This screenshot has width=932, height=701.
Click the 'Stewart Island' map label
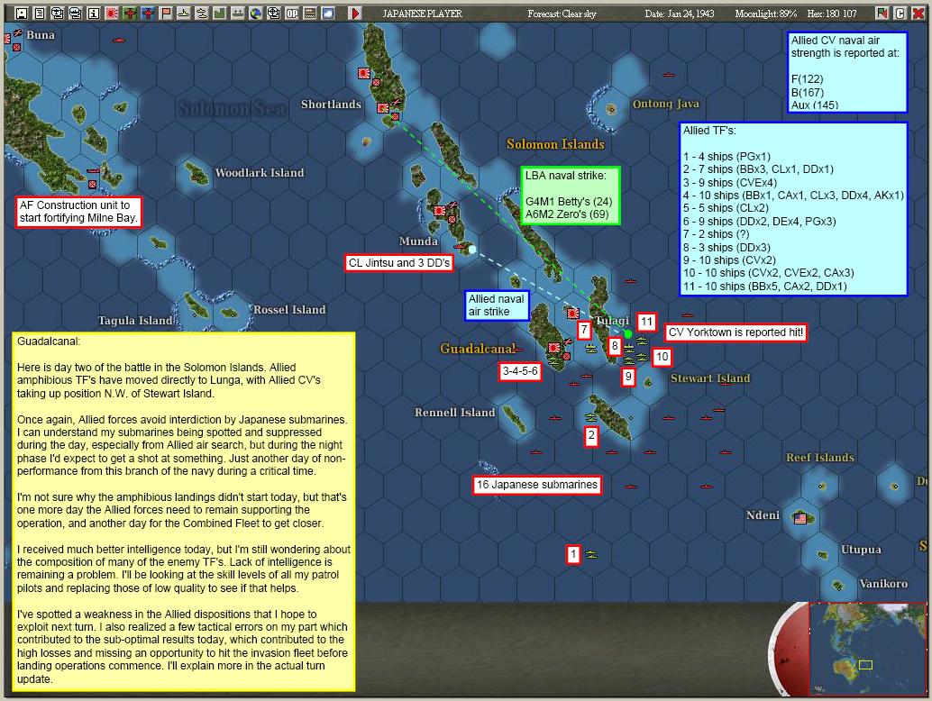click(x=710, y=378)
